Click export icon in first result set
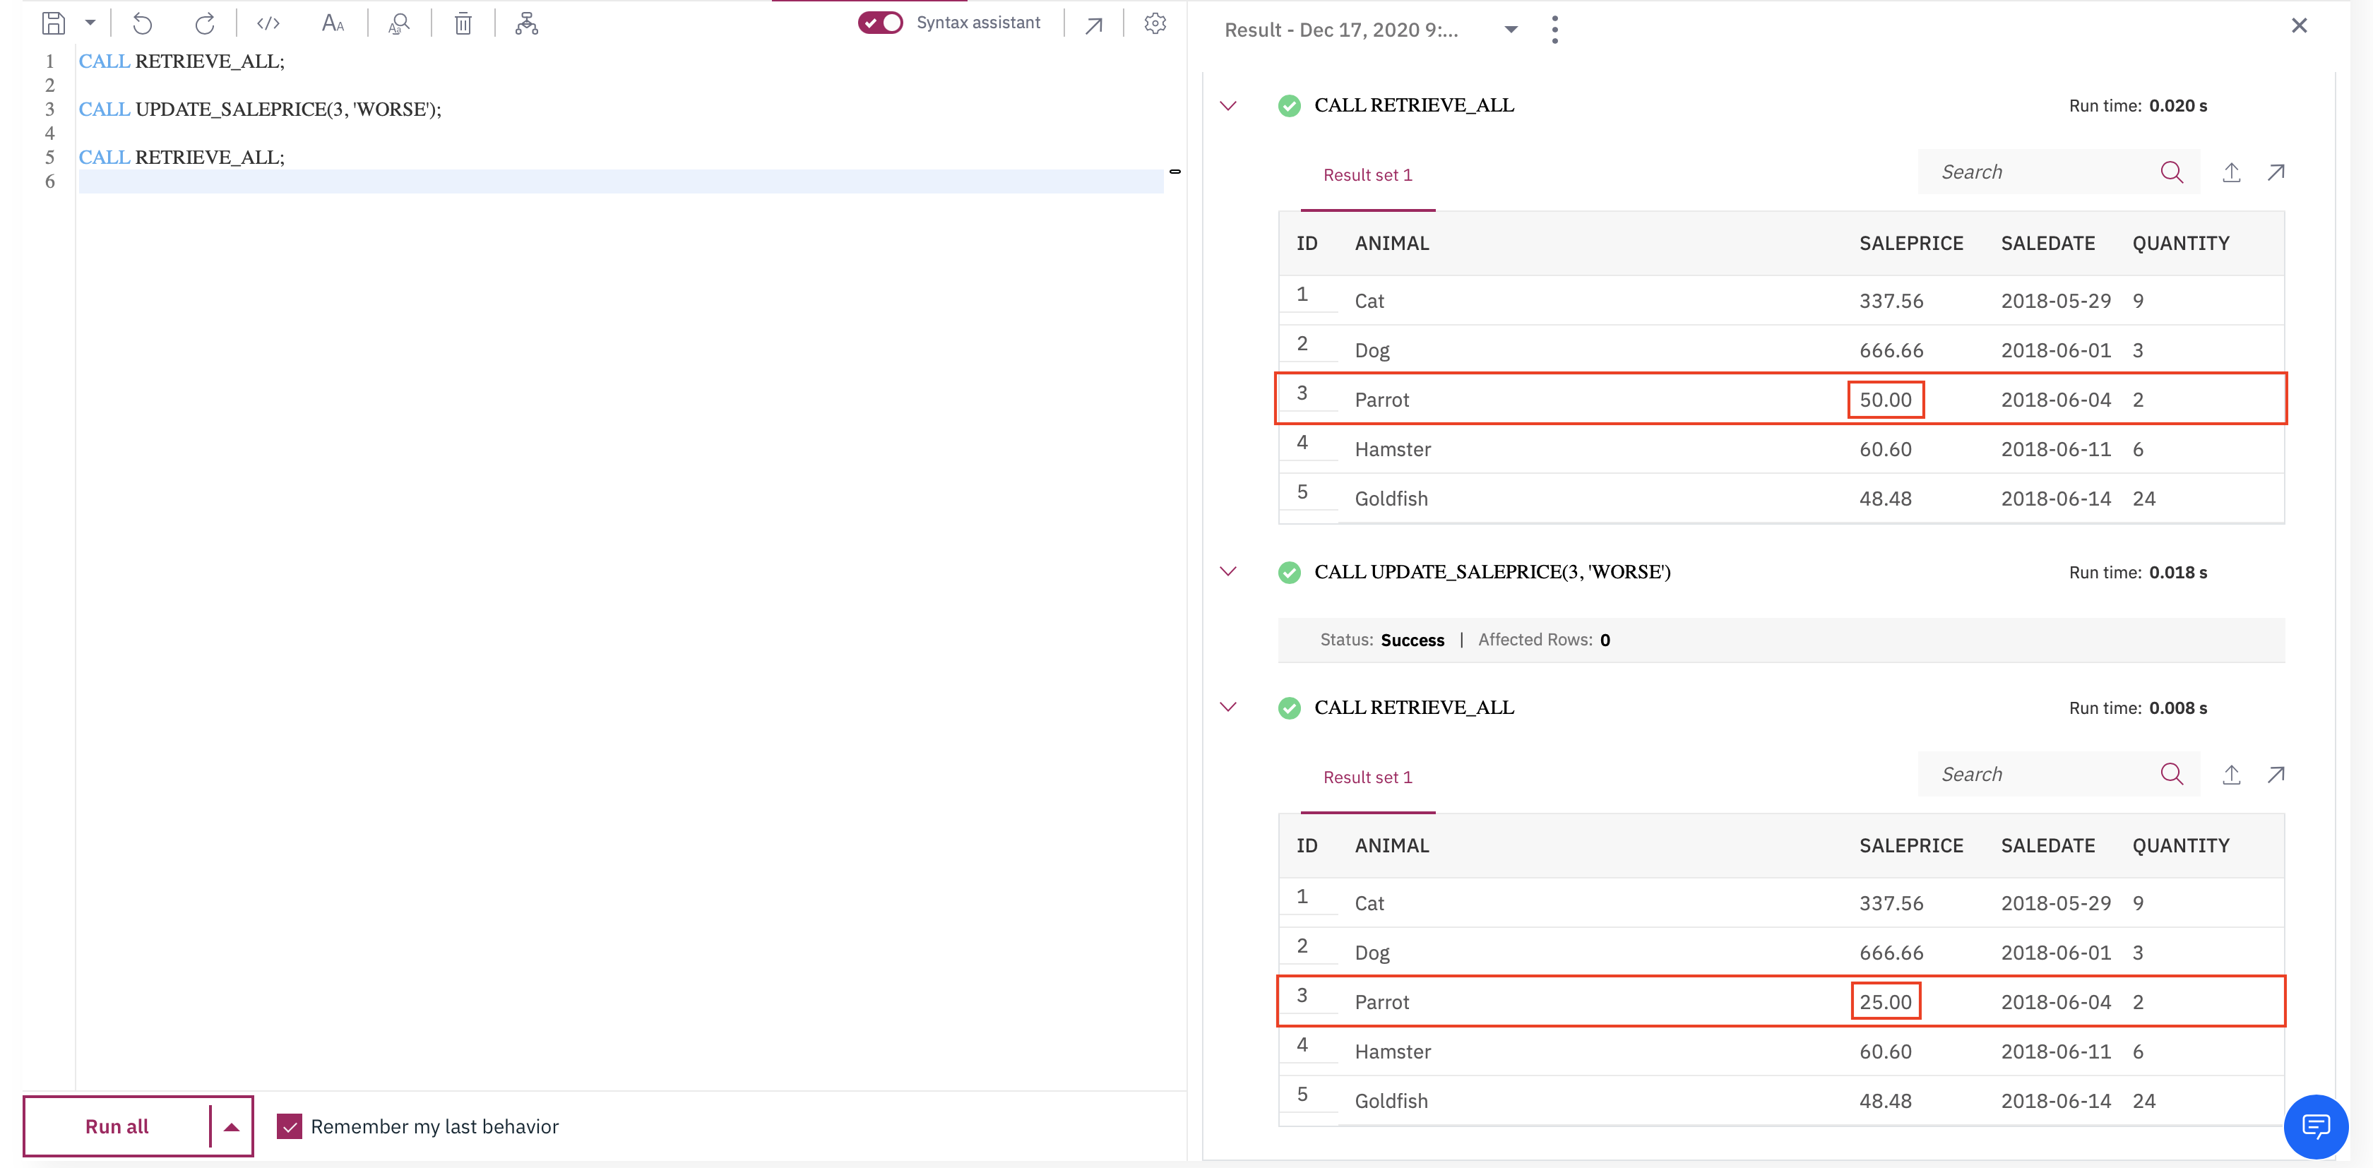The image size is (2373, 1168). 2231,172
